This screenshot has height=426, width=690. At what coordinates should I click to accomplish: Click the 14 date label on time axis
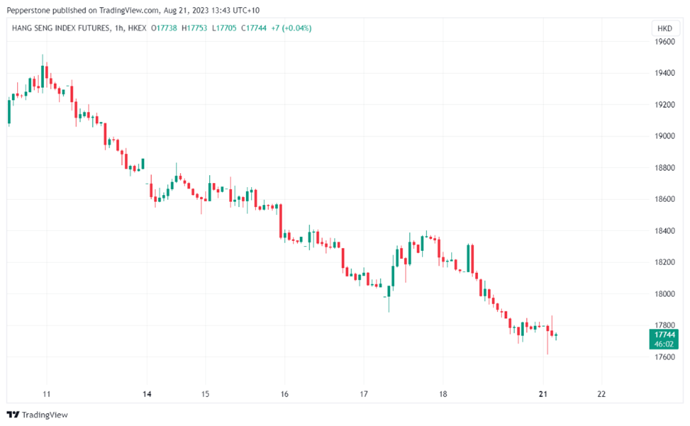147,394
